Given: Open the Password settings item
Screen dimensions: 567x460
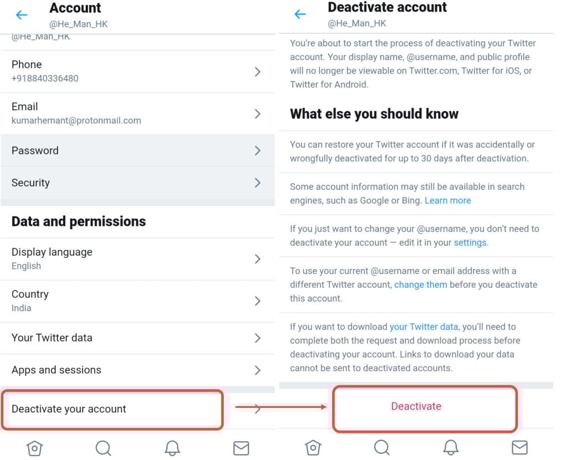Looking at the screenshot, I should [x=137, y=151].
